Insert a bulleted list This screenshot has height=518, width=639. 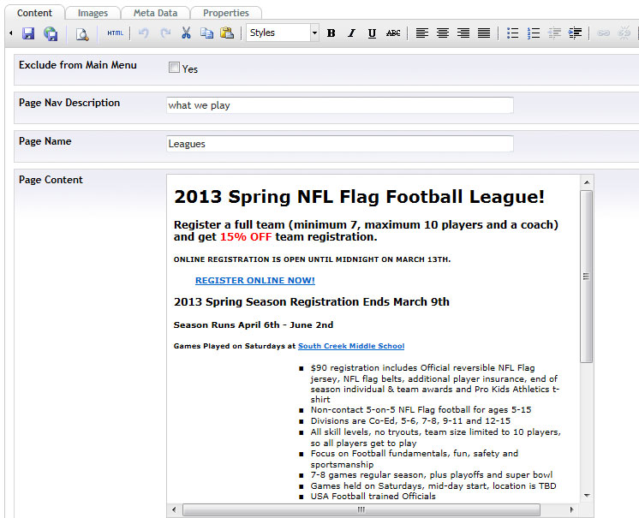(x=513, y=33)
